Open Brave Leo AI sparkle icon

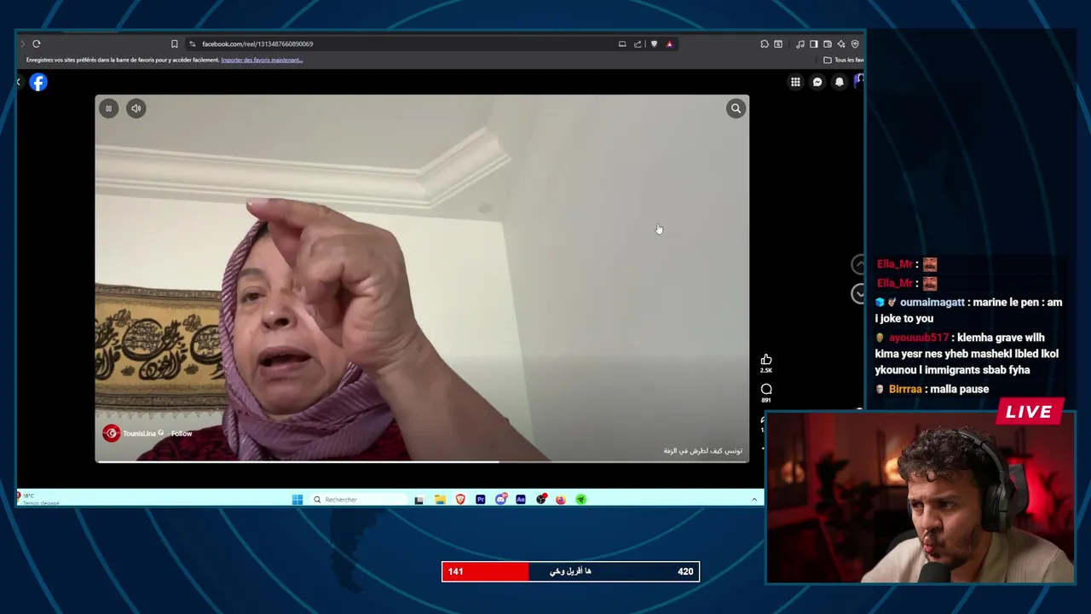pos(841,43)
